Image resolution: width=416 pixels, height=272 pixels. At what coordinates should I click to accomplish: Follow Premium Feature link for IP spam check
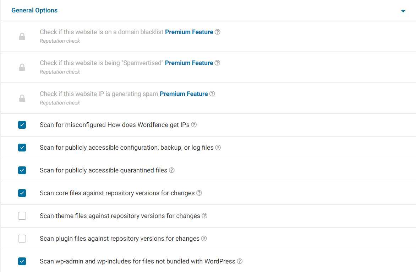tap(184, 94)
